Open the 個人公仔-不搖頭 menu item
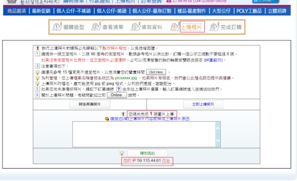This screenshot has width=297, height=181. coord(73,11)
